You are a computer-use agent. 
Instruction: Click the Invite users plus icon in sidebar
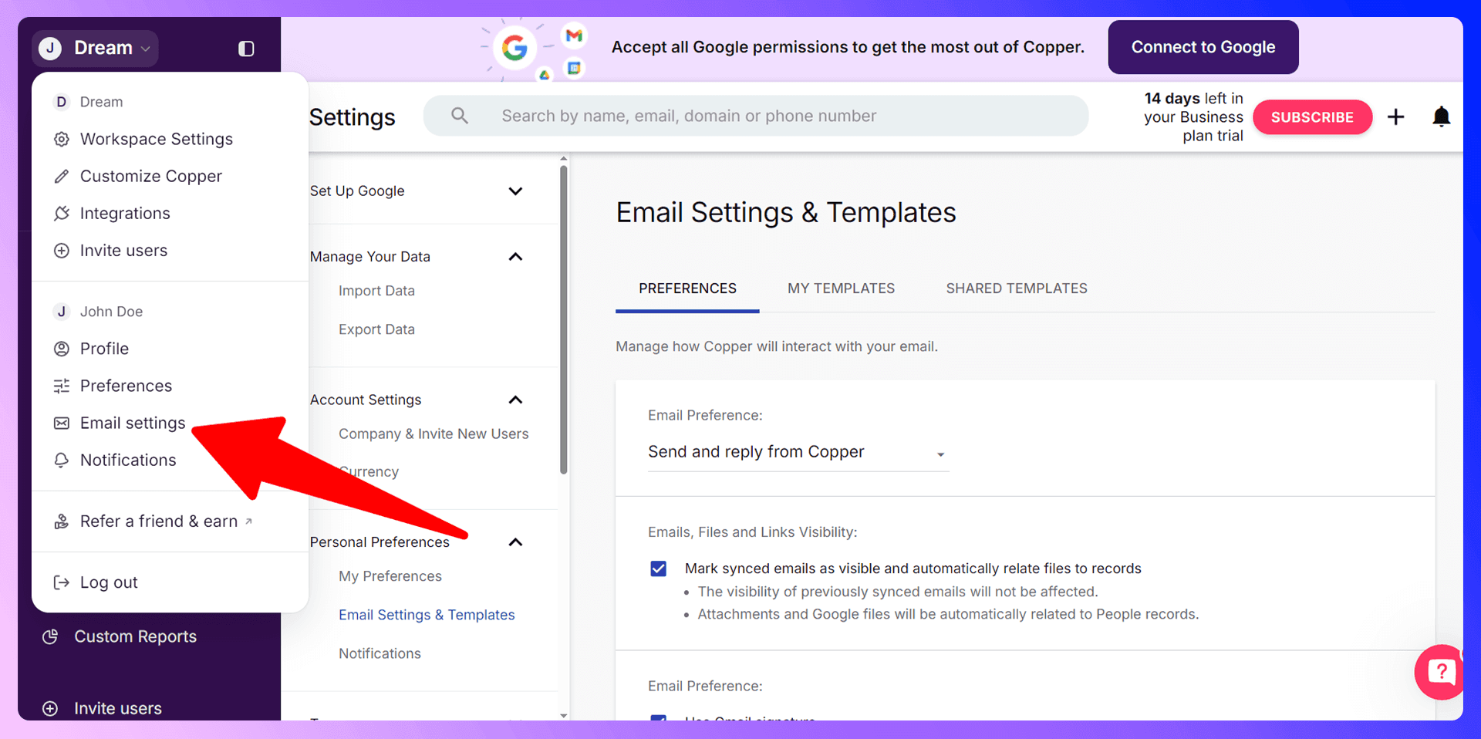pos(50,708)
